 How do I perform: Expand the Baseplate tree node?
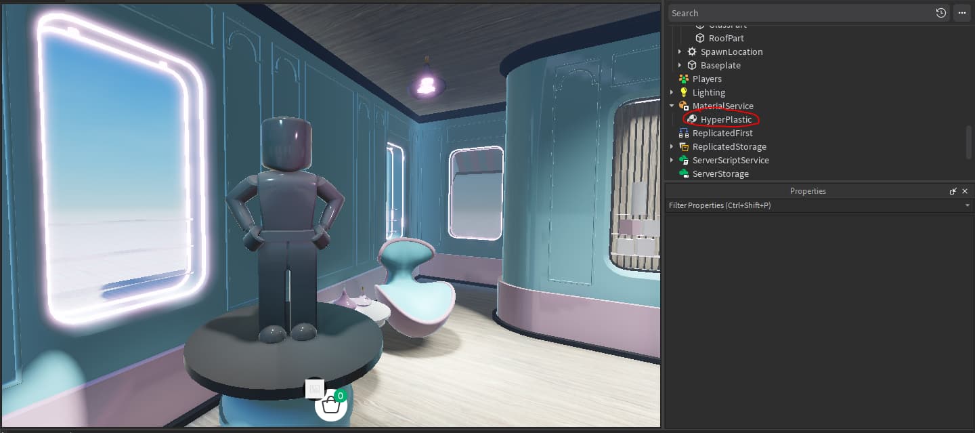pyautogui.click(x=680, y=65)
